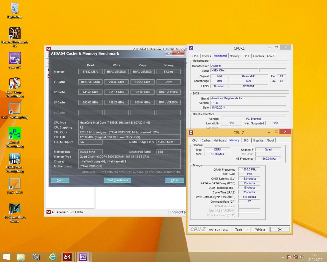Click the Southbridge X99 value

[248, 81]
